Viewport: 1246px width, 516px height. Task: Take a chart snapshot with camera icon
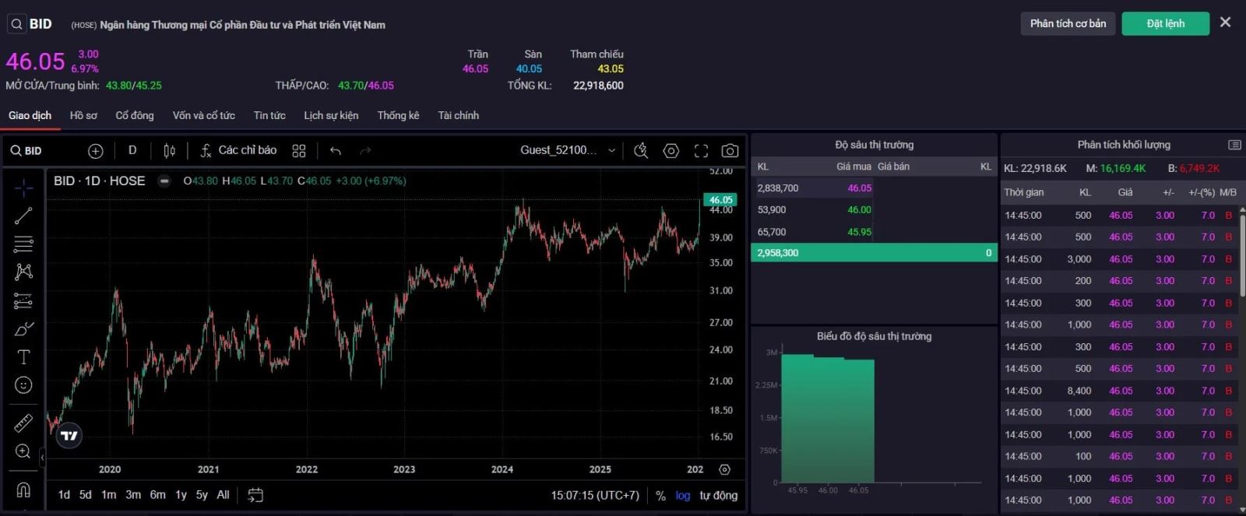tap(730, 151)
